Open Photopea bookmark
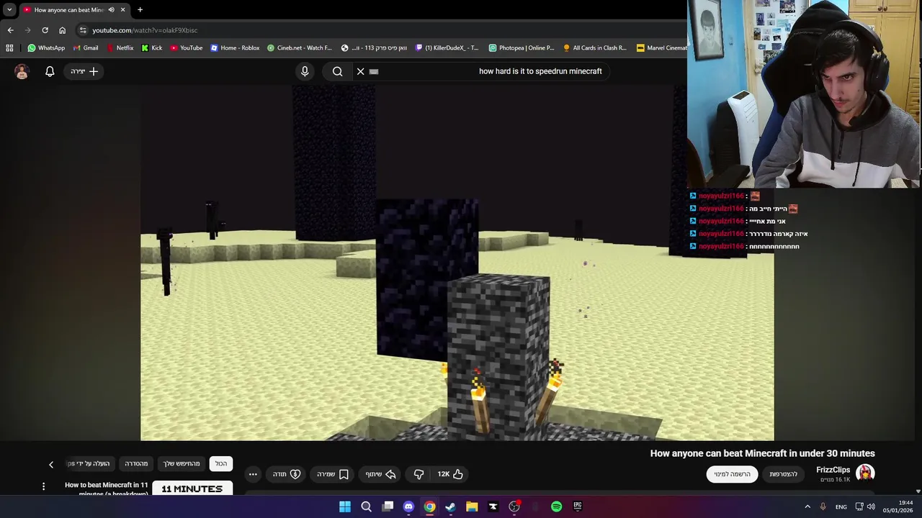 point(522,47)
